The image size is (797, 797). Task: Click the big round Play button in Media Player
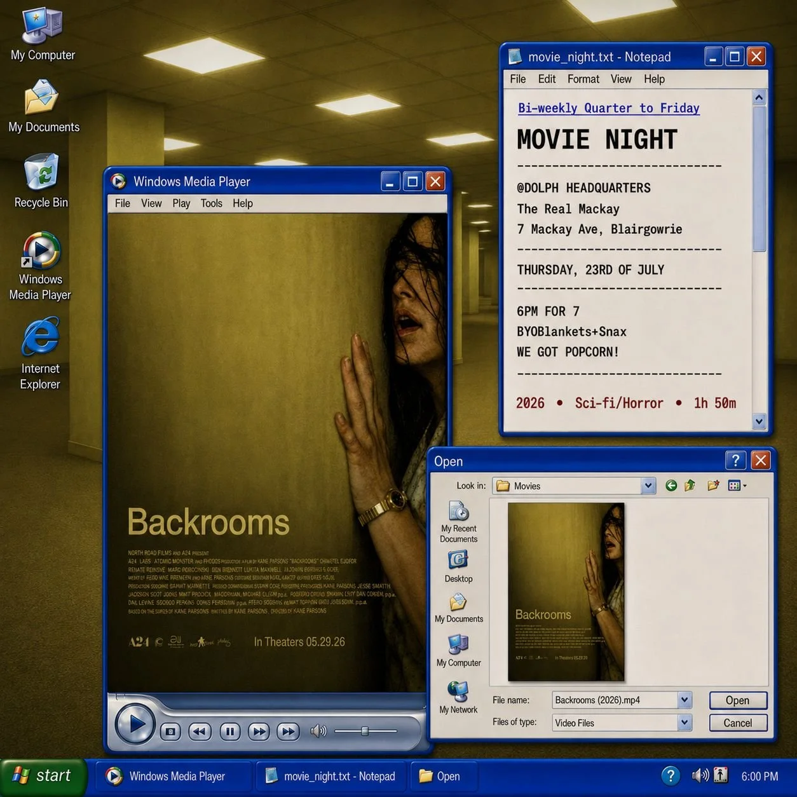point(134,724)
